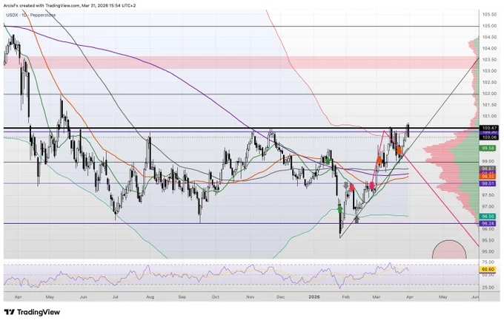The height and width of the screenshot is (323, 504).
Task: Click the 101.00 price axis label
Action: tap(489, 116)
